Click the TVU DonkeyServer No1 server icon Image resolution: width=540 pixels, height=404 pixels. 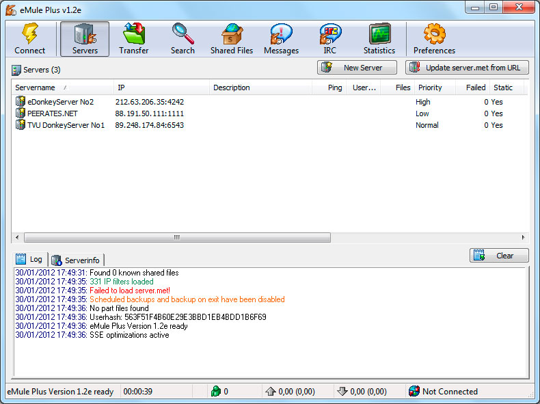[x=21, y=124]
